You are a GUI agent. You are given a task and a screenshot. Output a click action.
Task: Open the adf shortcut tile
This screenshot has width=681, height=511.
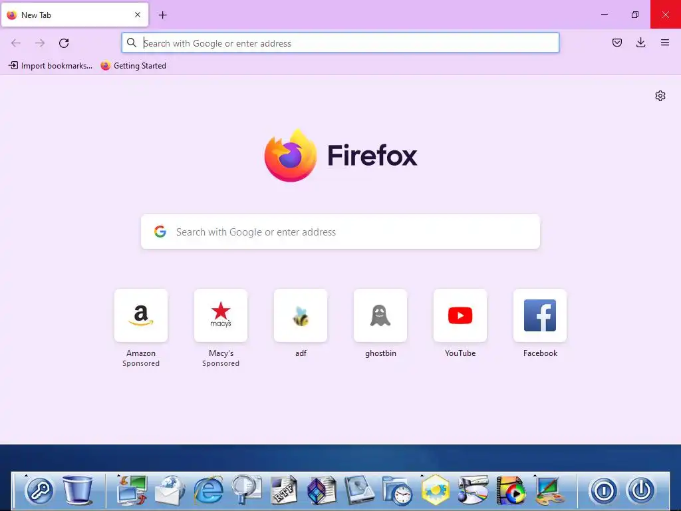tap(301, 315)
